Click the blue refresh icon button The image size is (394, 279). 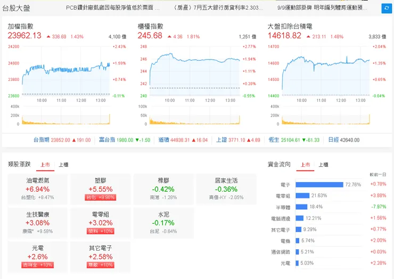point(387,9)
